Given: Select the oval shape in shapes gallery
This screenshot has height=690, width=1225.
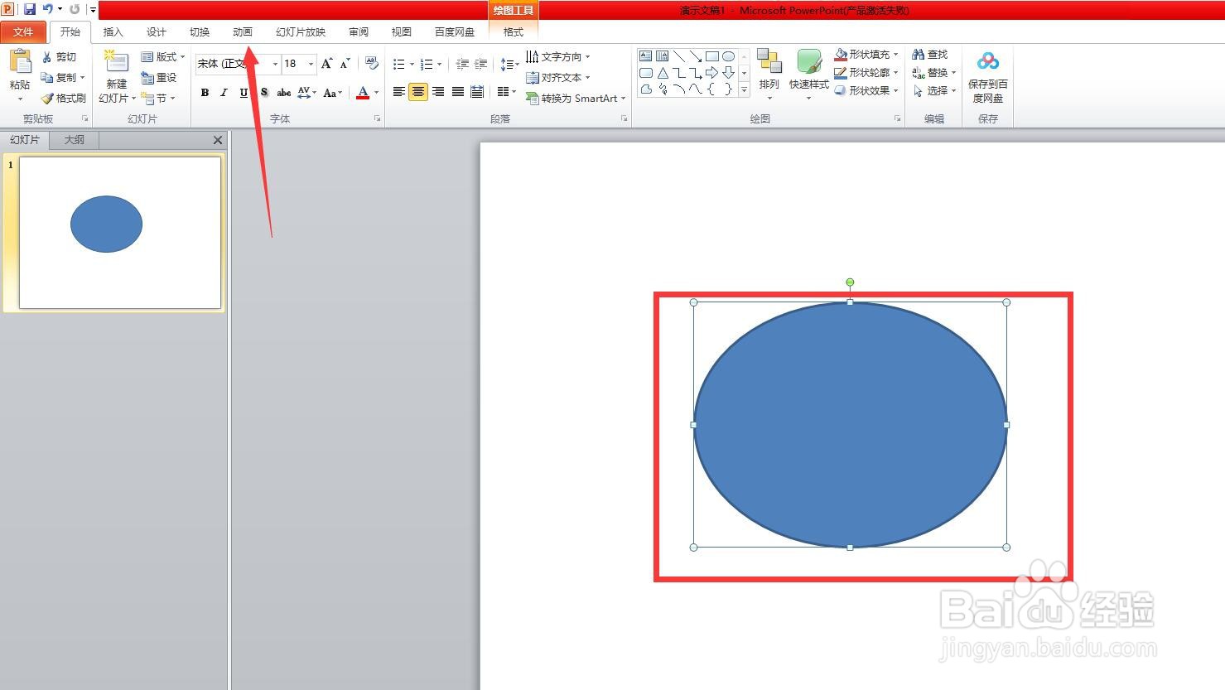Looking at the screenshot, I should pyautogui.click(x=728, y=56).
